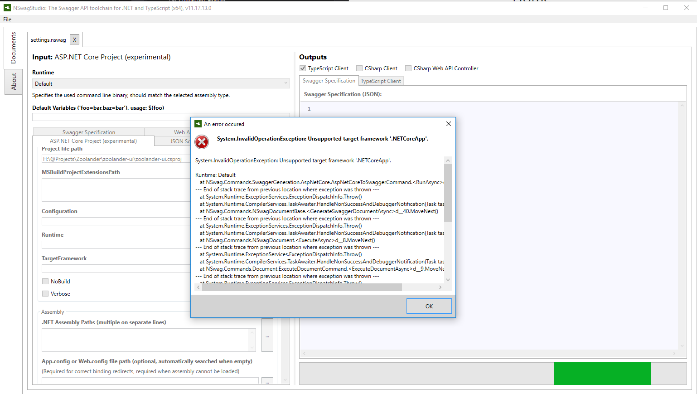
Task: Close the settings.nswag document tab
Action: point(74,39)
